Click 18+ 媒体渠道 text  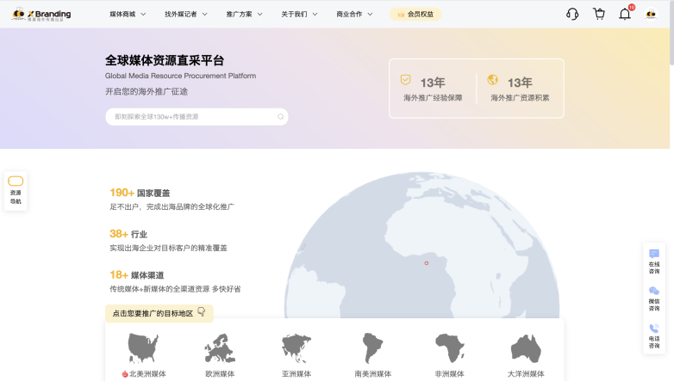point(137,275)
